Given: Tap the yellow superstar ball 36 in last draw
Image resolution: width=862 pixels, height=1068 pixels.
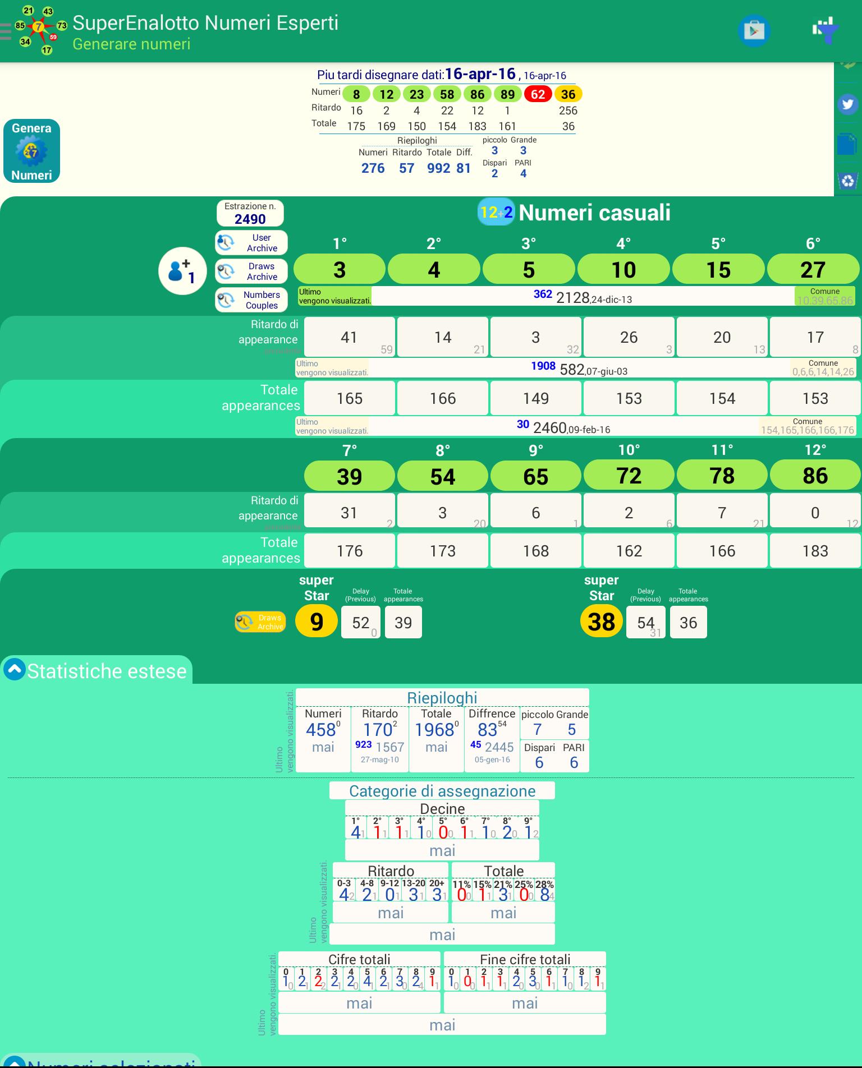Looking at the screenshot, I should pyautogui.click(x=568, y=94).
